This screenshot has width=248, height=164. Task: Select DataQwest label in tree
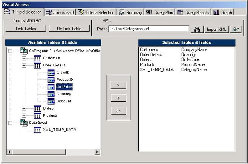click(38, 123)
